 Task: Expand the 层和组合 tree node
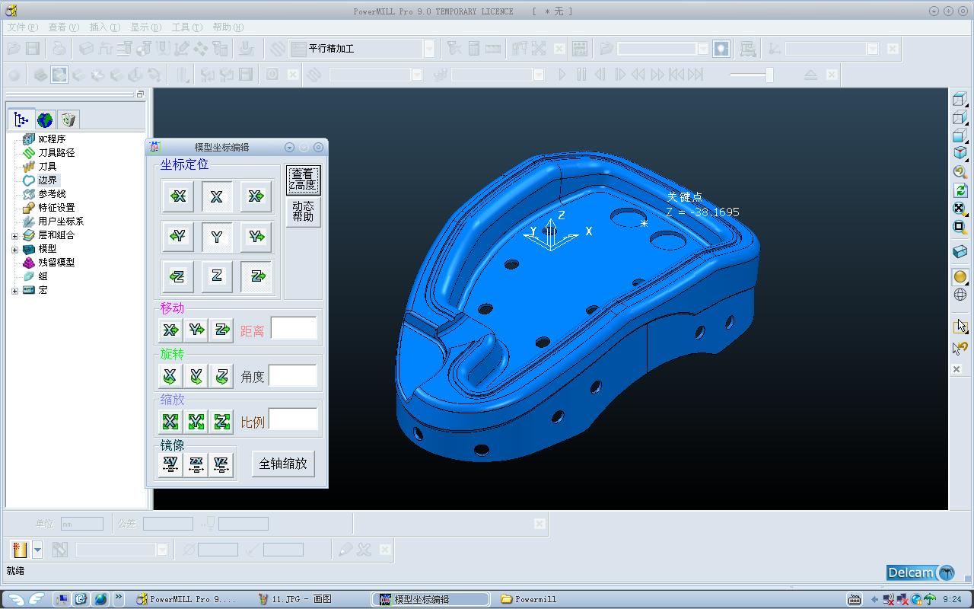[x=14, y=235]
